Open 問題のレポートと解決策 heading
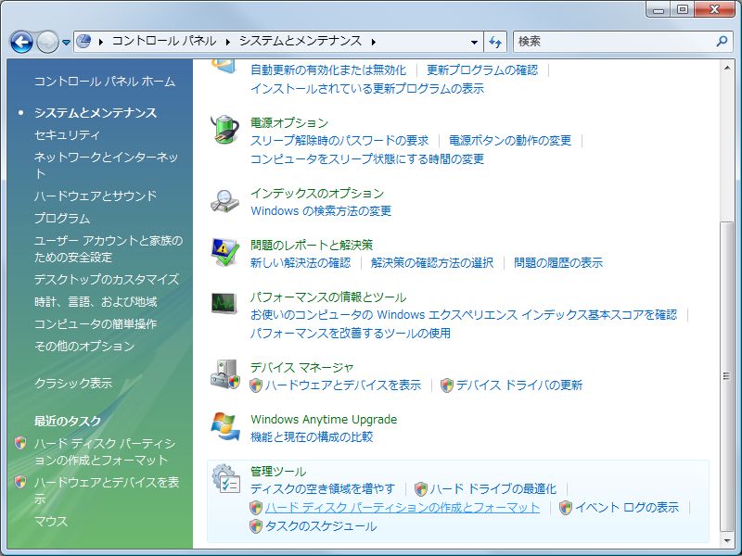The image size is (742, 556). click(312, 245)
